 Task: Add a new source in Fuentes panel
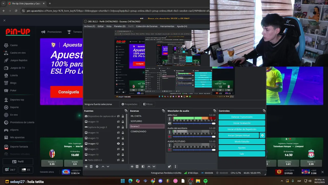(x=86, y=166)
